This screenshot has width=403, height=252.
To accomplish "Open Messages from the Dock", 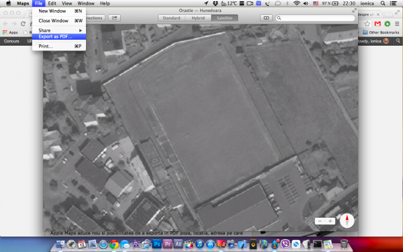I will pos(125,244).
